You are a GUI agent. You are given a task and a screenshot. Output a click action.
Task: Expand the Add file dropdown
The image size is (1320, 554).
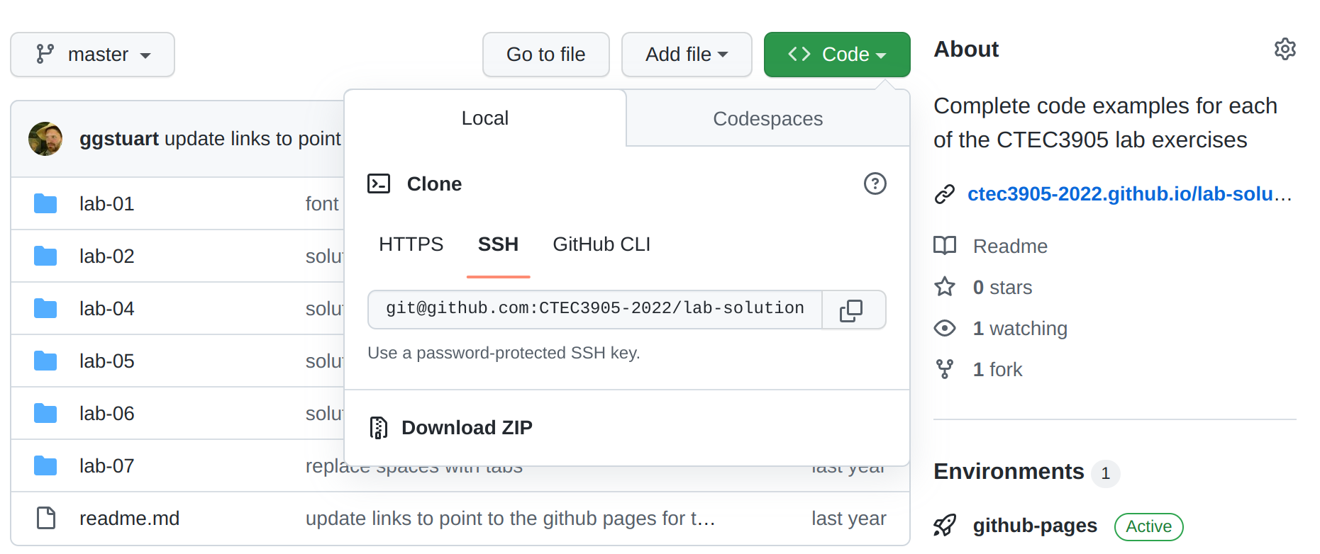pos(687,55)
